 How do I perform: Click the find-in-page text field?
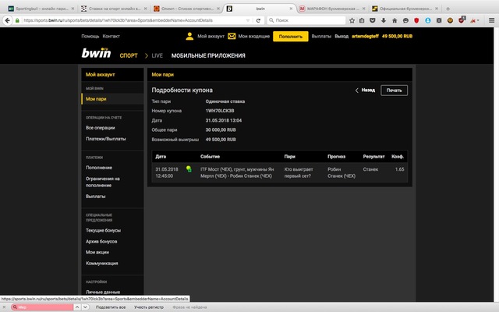42,307
